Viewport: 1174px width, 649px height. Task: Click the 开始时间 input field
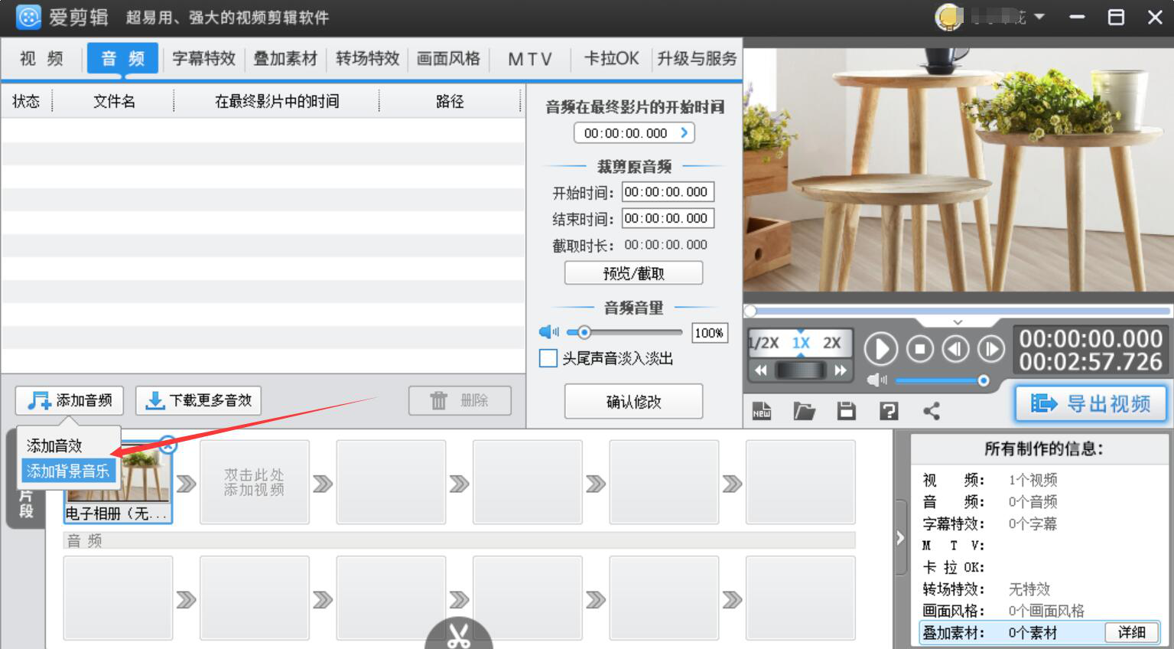[x=668, y=192]
